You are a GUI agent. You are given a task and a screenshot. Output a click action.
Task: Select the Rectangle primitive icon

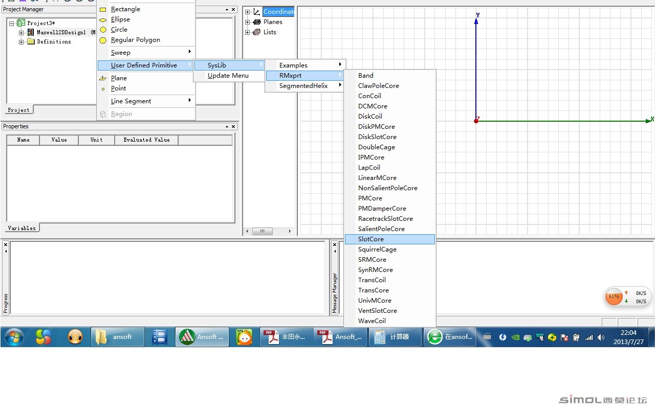click(x=103, y=9)
